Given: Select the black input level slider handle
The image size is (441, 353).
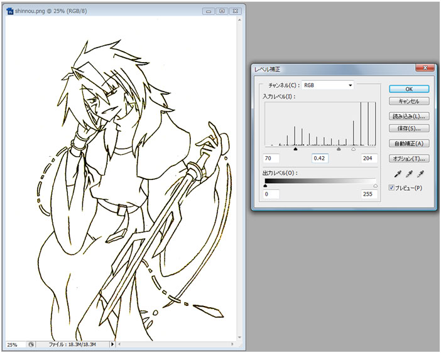Looking at the screenshot, I should pyautogui.click(x=295, y=149).
